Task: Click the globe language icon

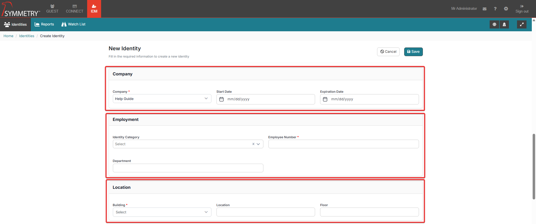Action: click(x=494, y=25)
